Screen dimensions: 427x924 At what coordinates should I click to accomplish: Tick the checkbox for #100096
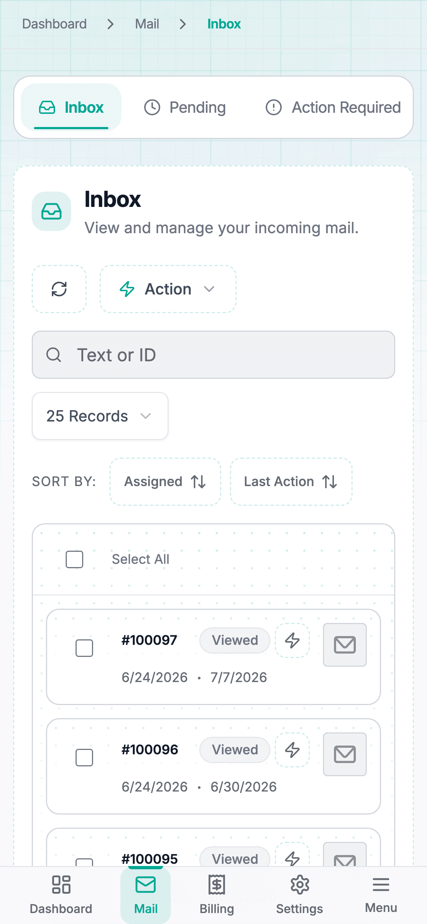[x=84, y=758]
